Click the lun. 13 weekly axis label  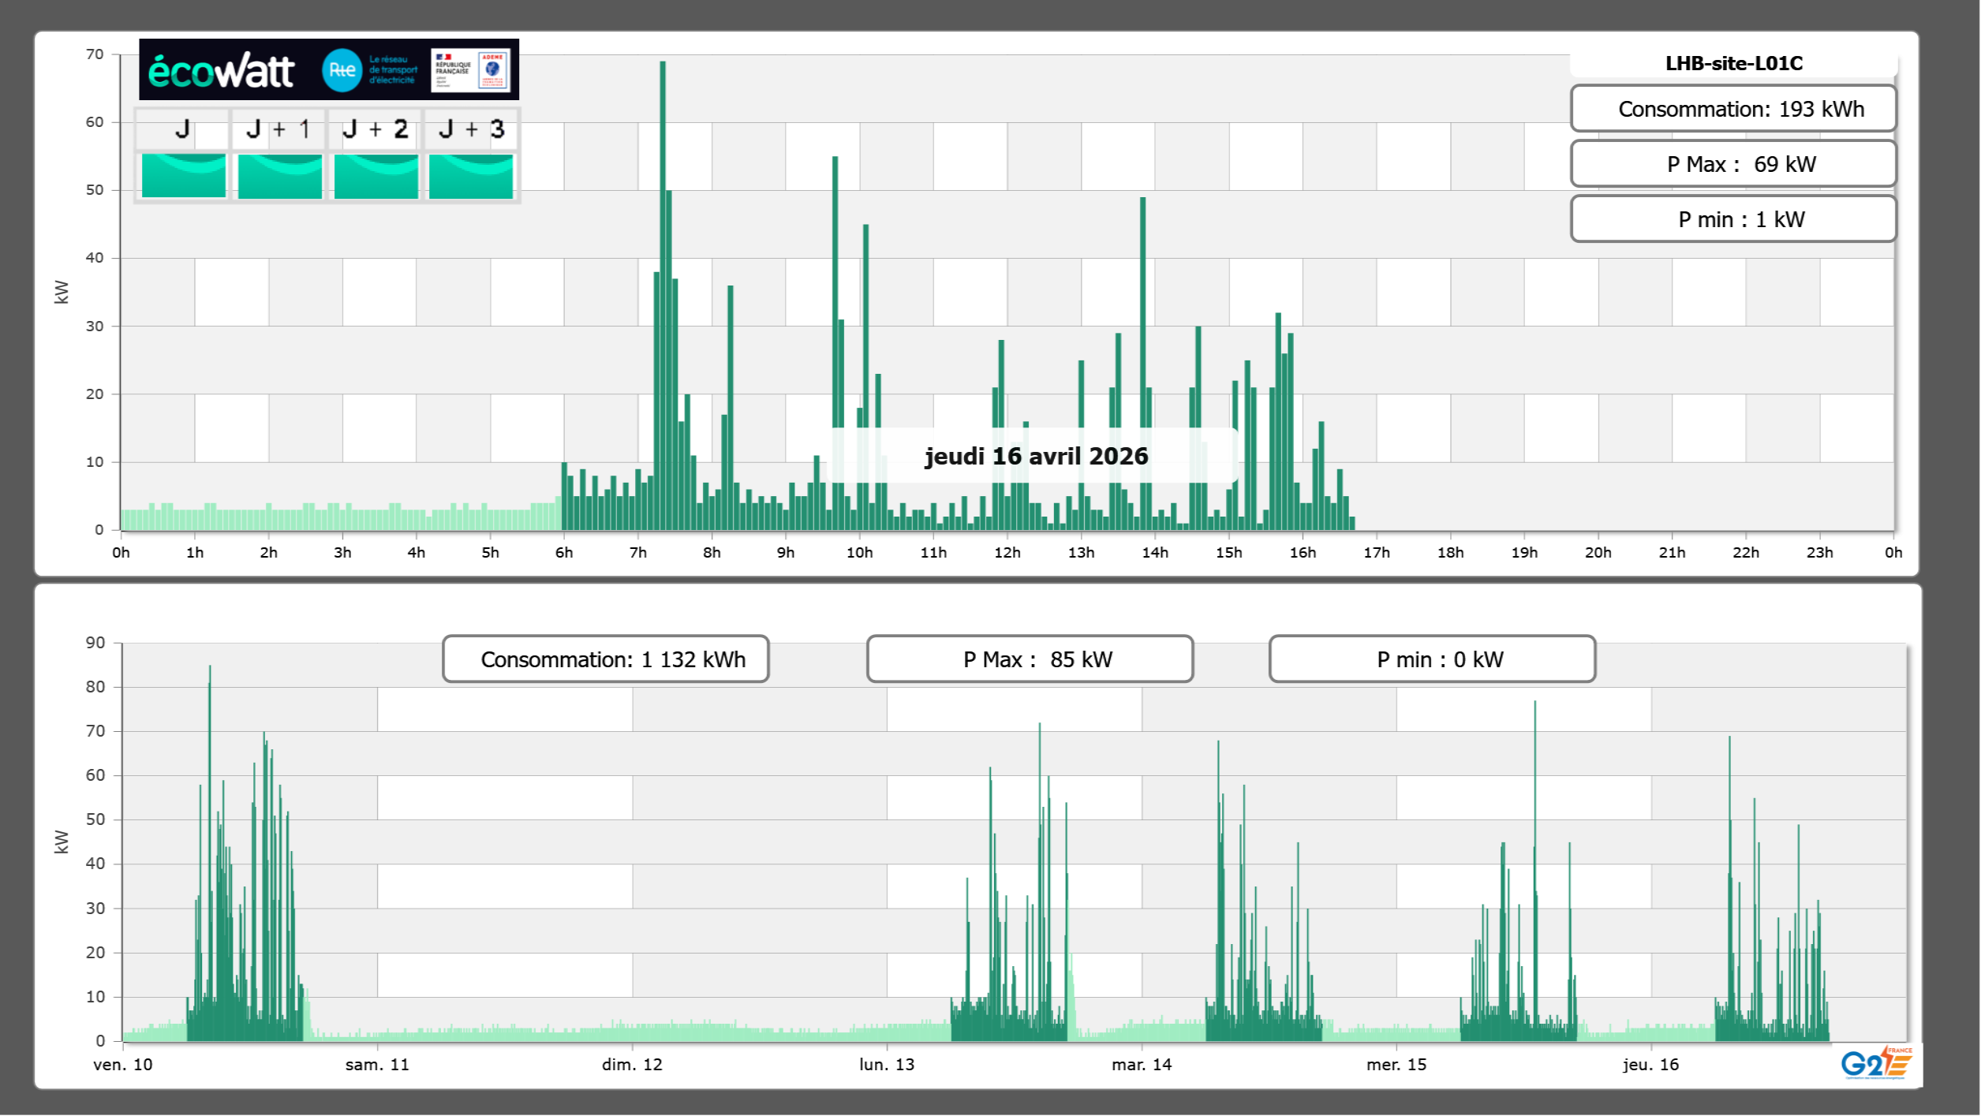[887, 1065]
